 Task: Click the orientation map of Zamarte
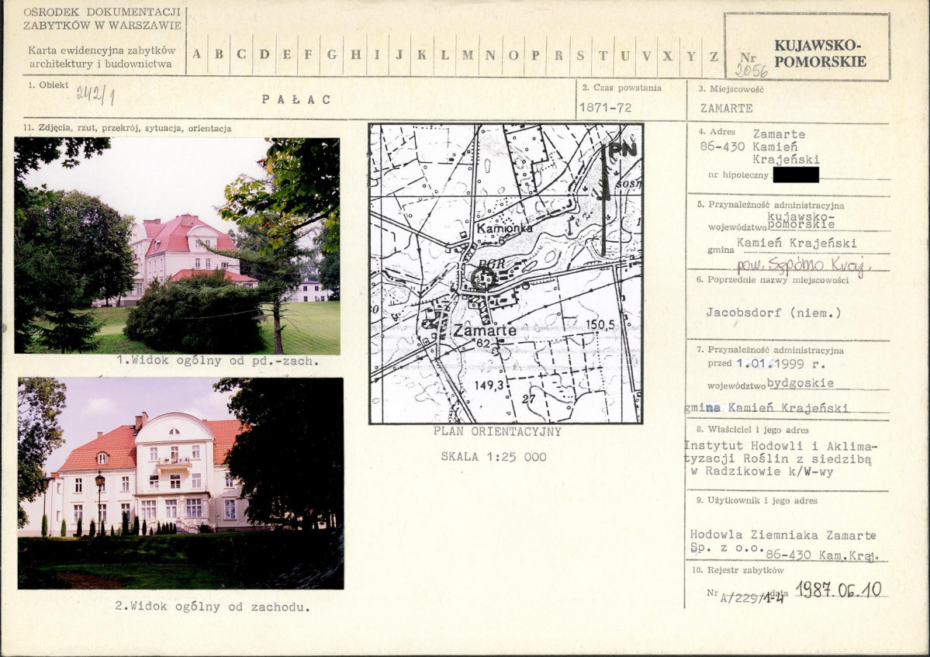[x=506, y=273]
